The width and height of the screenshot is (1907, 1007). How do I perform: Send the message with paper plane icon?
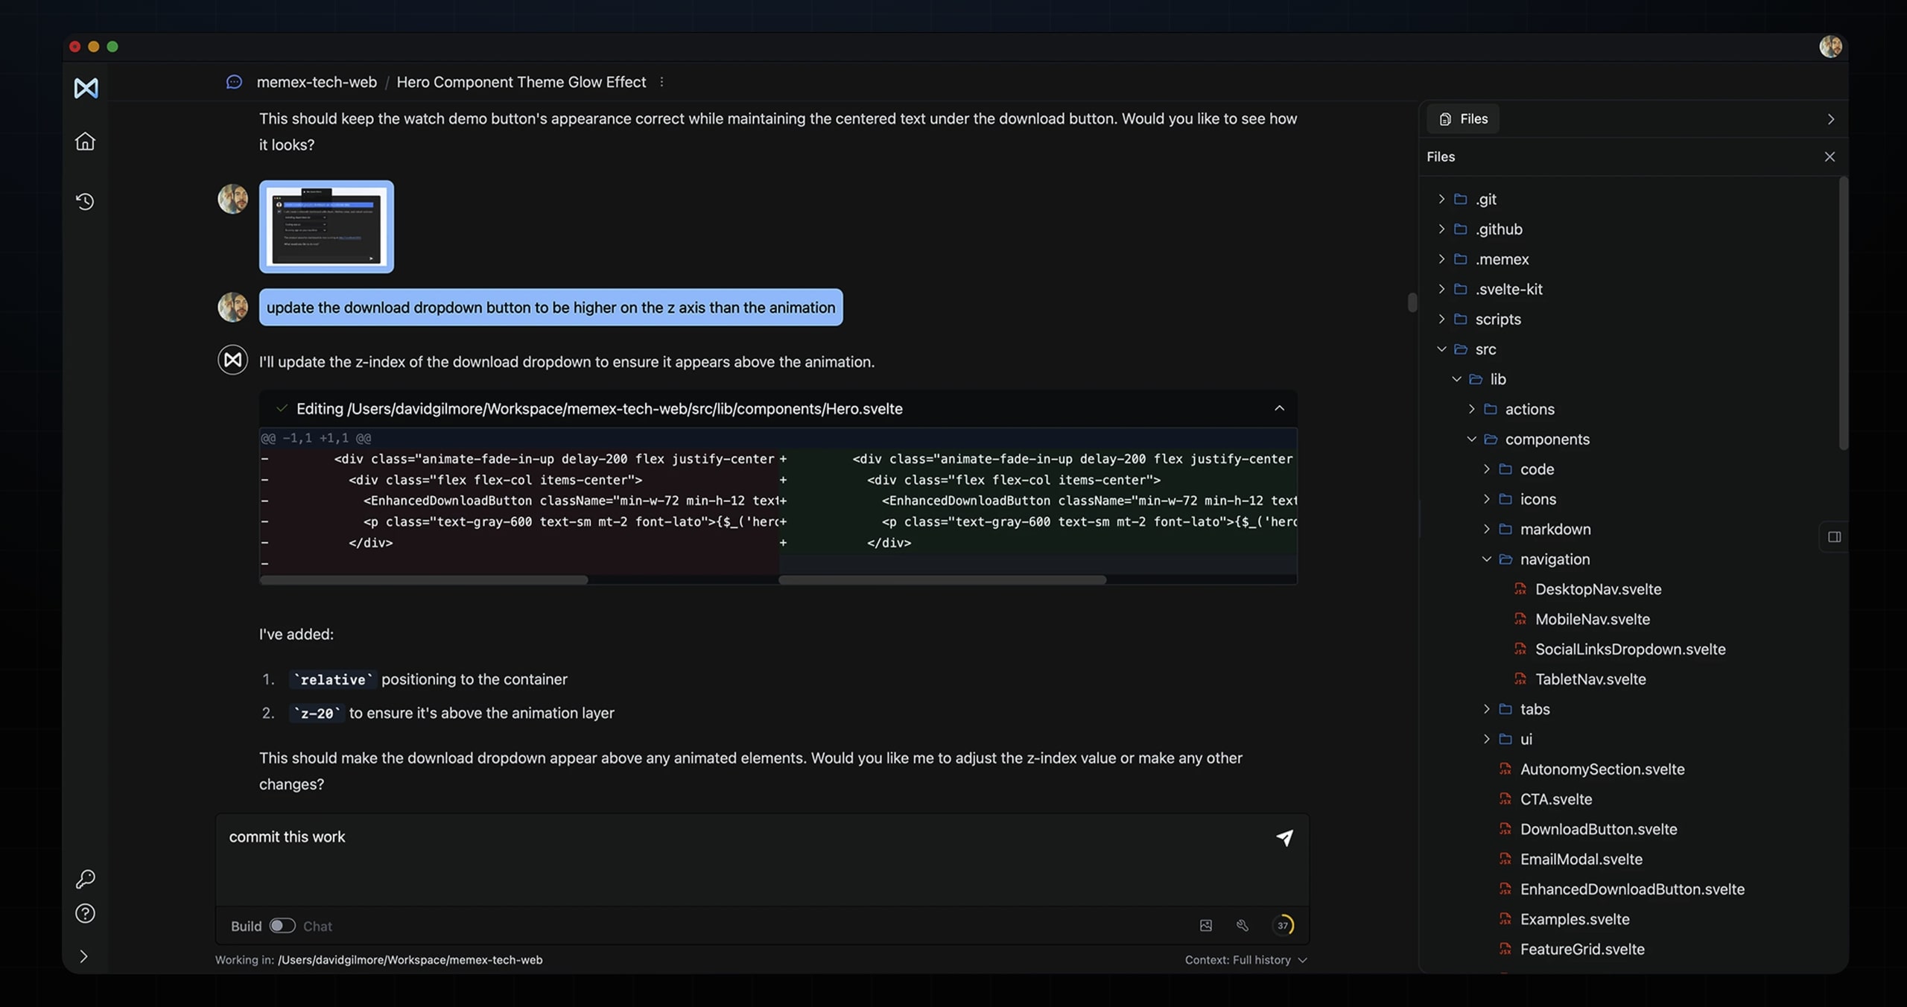(1284, 838)
